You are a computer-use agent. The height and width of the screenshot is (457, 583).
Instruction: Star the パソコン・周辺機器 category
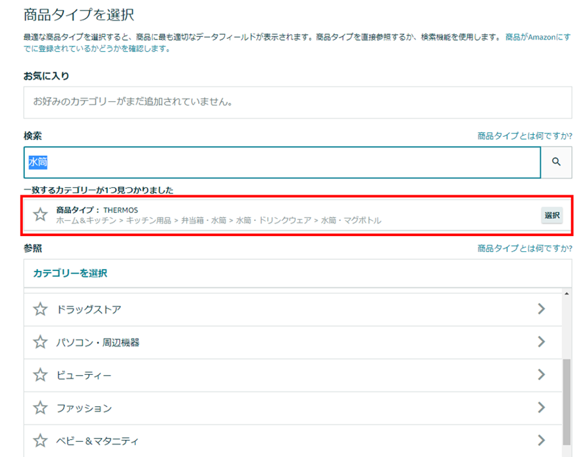point(40,342)
